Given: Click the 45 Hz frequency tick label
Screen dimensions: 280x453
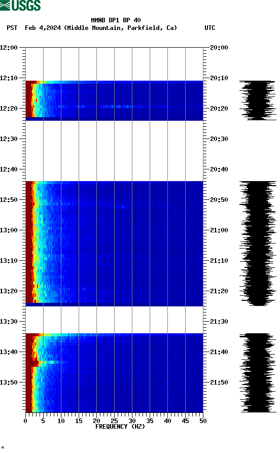Looking at the screenshot, I should 185,421.
